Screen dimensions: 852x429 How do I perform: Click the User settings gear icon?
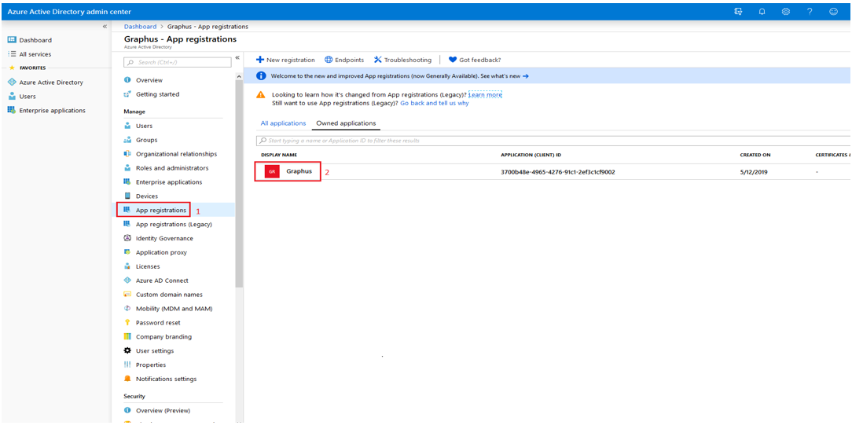[127, 350]
